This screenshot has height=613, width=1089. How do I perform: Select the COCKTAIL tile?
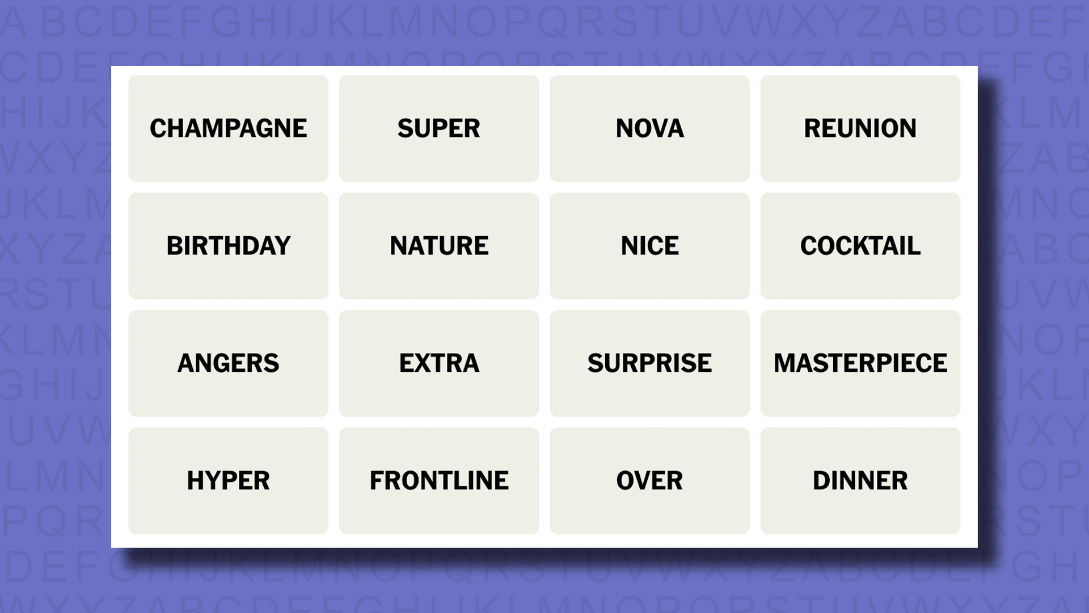click(x=860, y=246)
